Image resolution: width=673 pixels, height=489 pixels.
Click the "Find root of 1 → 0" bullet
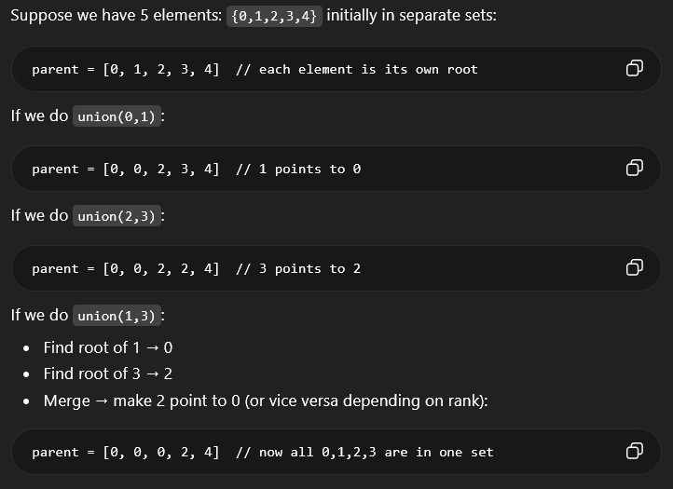click(x=108, y=347)
